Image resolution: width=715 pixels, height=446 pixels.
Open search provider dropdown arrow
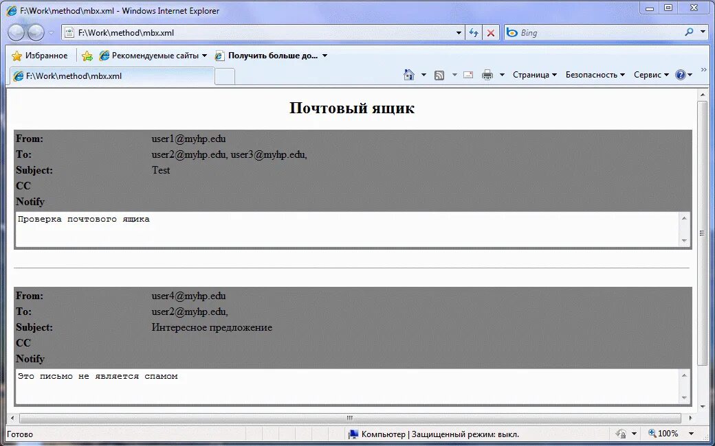(703, 33)
